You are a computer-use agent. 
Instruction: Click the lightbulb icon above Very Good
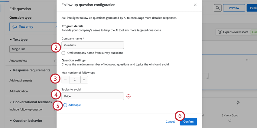(x=238, y=103)
